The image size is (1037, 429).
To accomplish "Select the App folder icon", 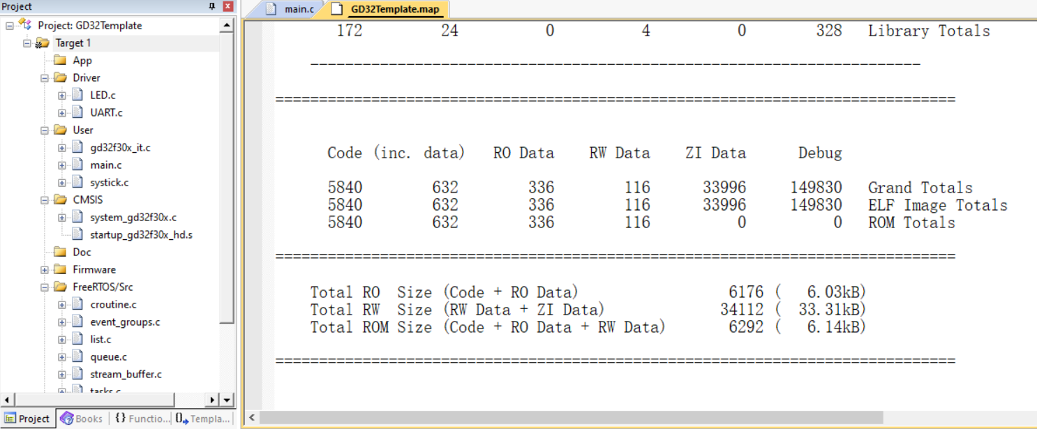I will (x=60, y=60).
